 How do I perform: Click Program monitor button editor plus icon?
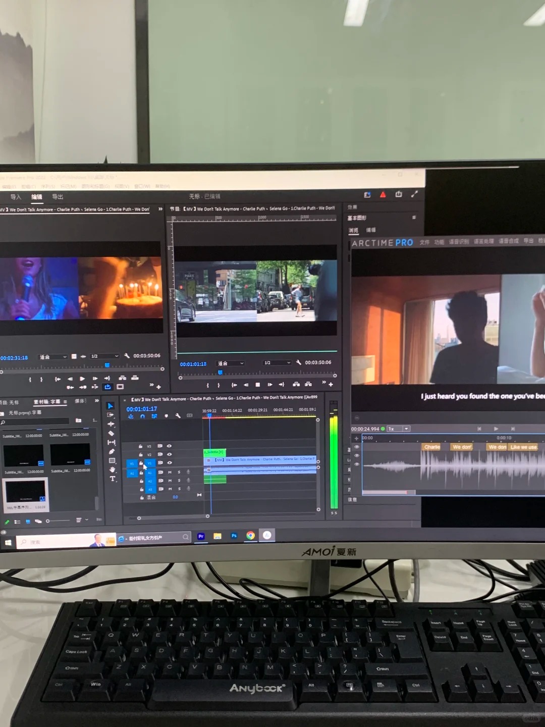[331, 385]
